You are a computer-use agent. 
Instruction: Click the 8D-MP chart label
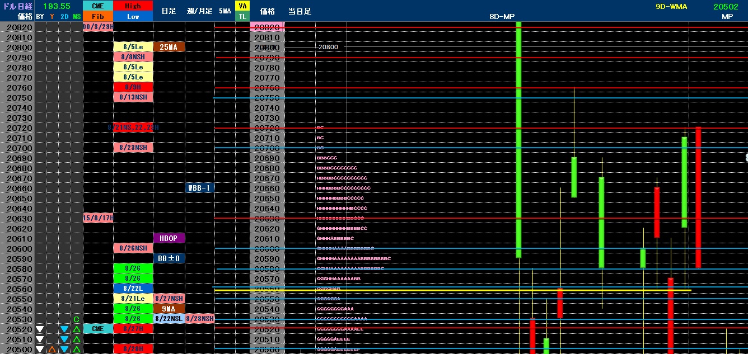[x=502, y=17]
